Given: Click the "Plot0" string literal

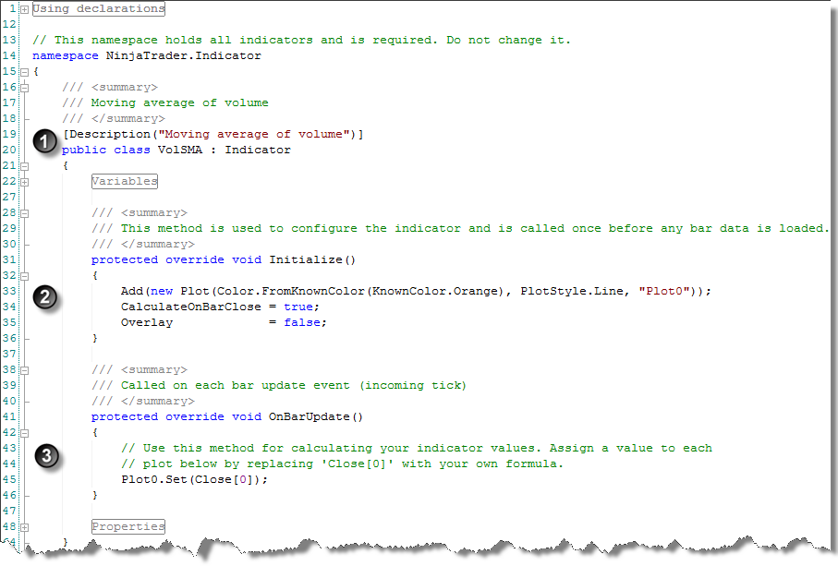Looking at the screenshot, I should click(663, 291).
